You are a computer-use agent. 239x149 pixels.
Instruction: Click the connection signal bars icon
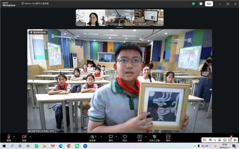point(29,131)
